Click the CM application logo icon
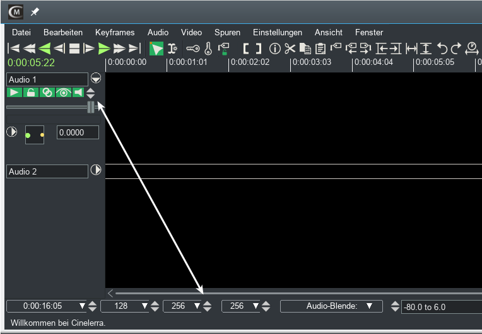This screenshot has height=334, width=482. [x=16, y=12]
